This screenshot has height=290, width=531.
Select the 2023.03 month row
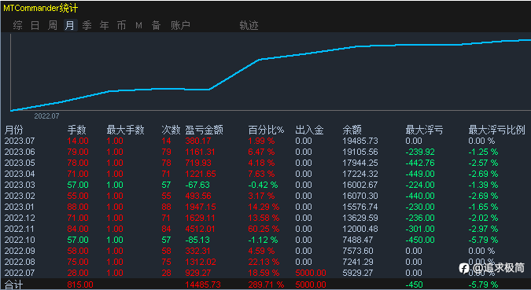266,185
